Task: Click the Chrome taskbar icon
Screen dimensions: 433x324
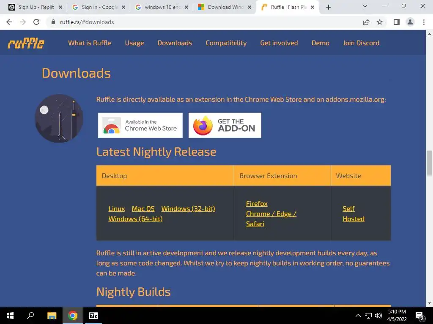Action: click(73, 316)
